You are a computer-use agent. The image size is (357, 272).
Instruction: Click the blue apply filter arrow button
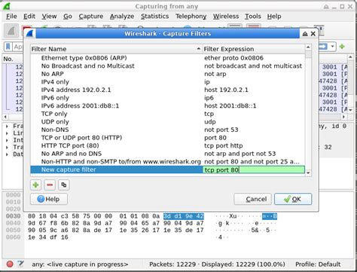(323, 47)
